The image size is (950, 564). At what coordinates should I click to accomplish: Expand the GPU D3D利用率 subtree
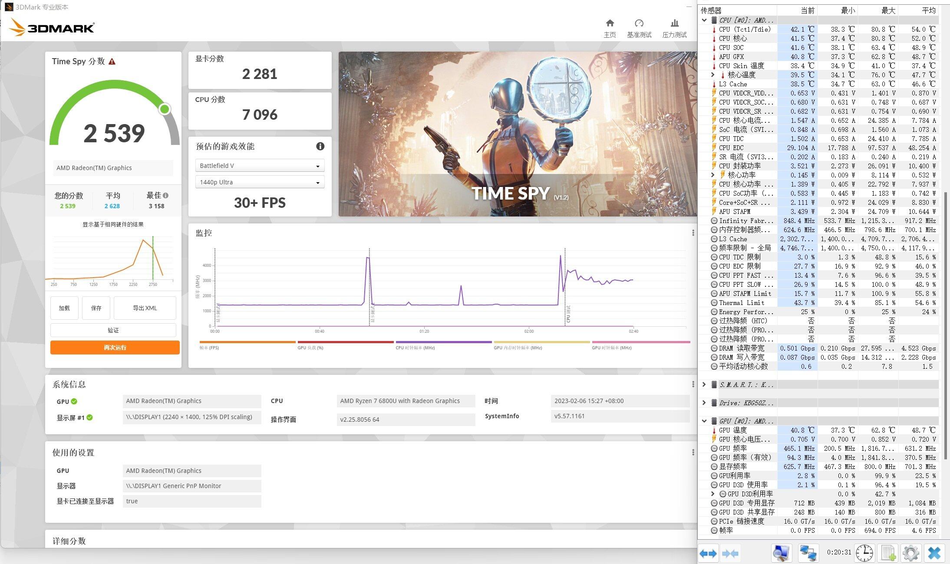pos(712,494)
